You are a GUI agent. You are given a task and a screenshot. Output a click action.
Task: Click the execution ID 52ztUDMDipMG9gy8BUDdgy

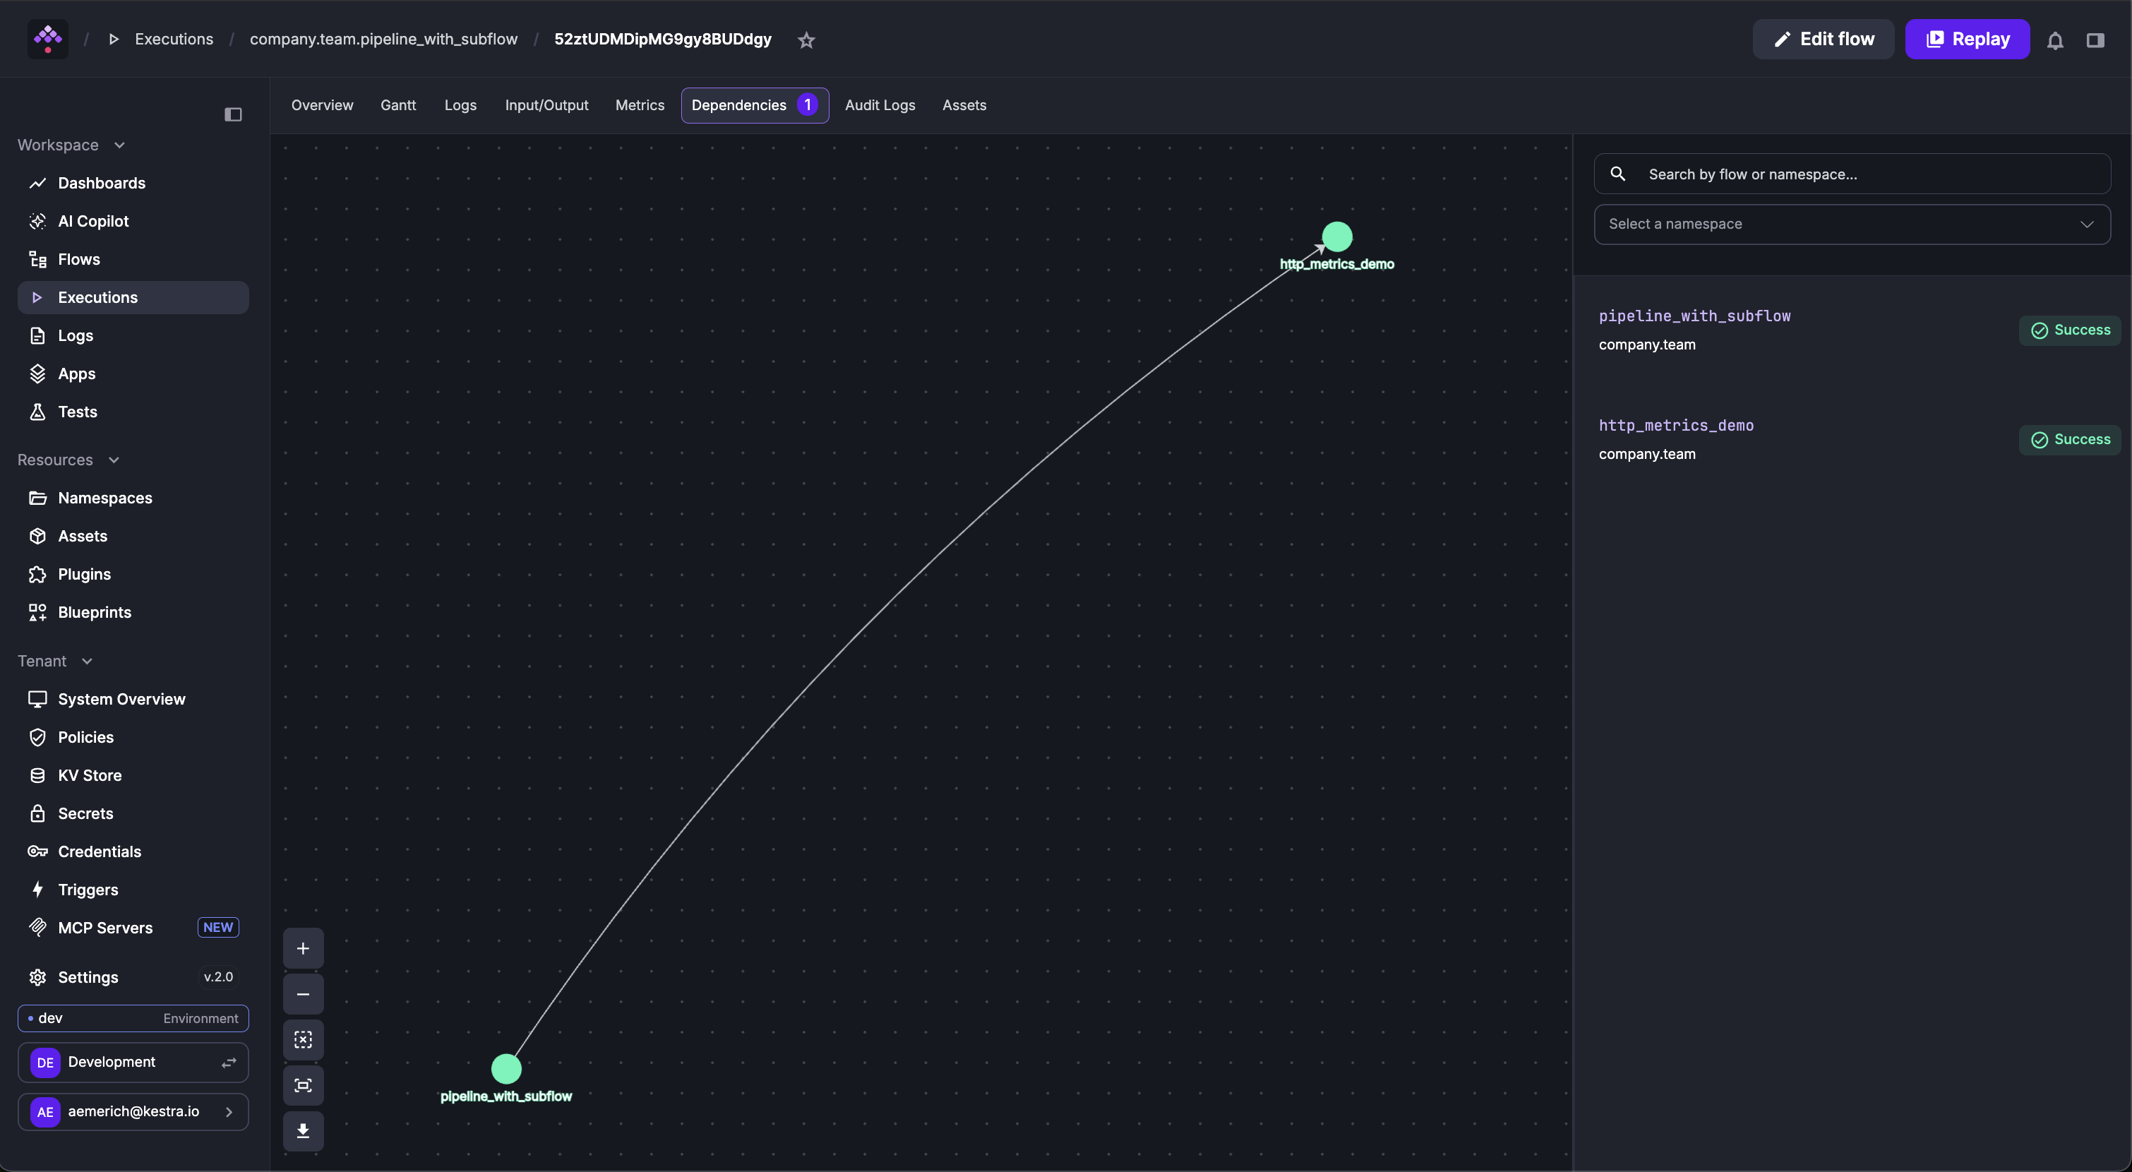[x=662, y=39]
